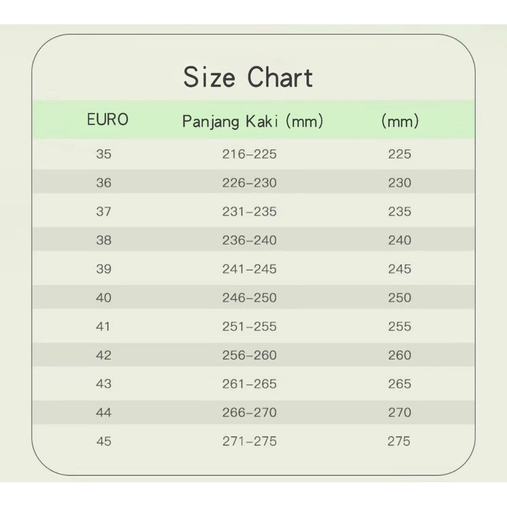The height and width of the screenshot is (507, 507).
Task: Click the 236-240 foot length range
Action: pyautogui.click(x=249, y=241)
